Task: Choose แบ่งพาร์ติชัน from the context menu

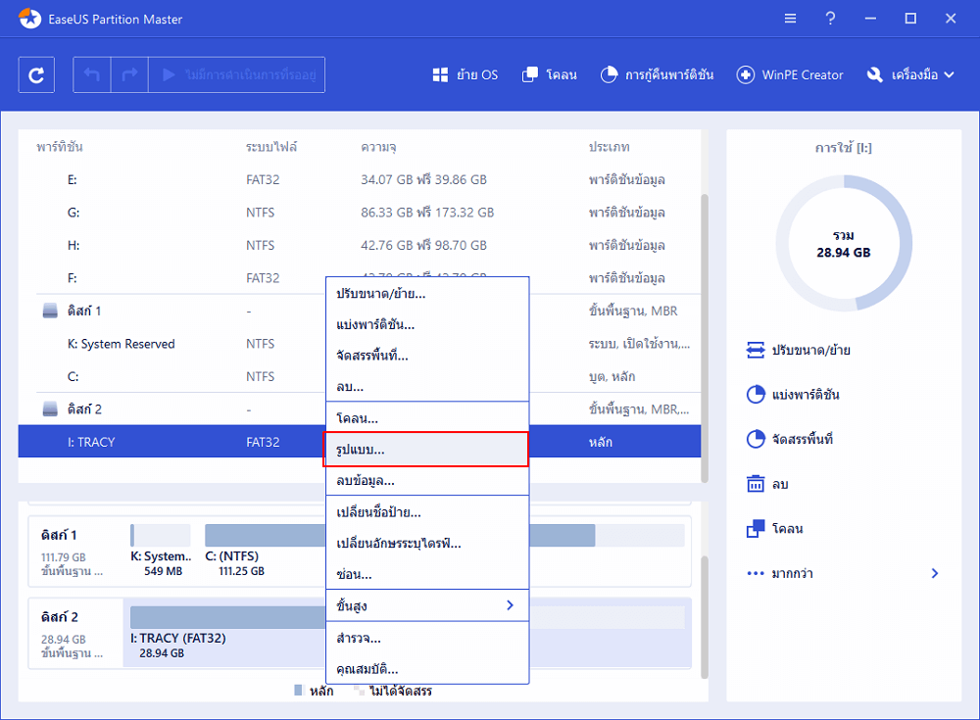Action: [427, 324]
